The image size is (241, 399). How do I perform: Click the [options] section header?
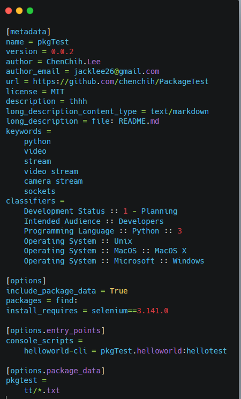[x=26, y=281]
